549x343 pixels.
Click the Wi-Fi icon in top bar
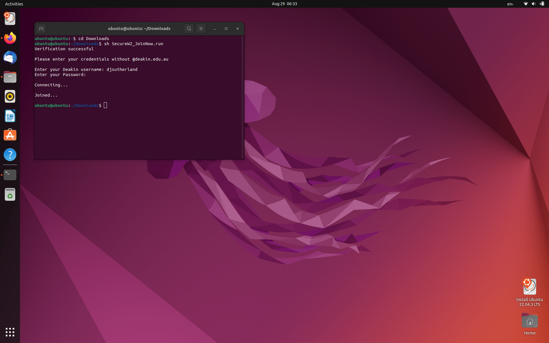click(x=526, y=4)
